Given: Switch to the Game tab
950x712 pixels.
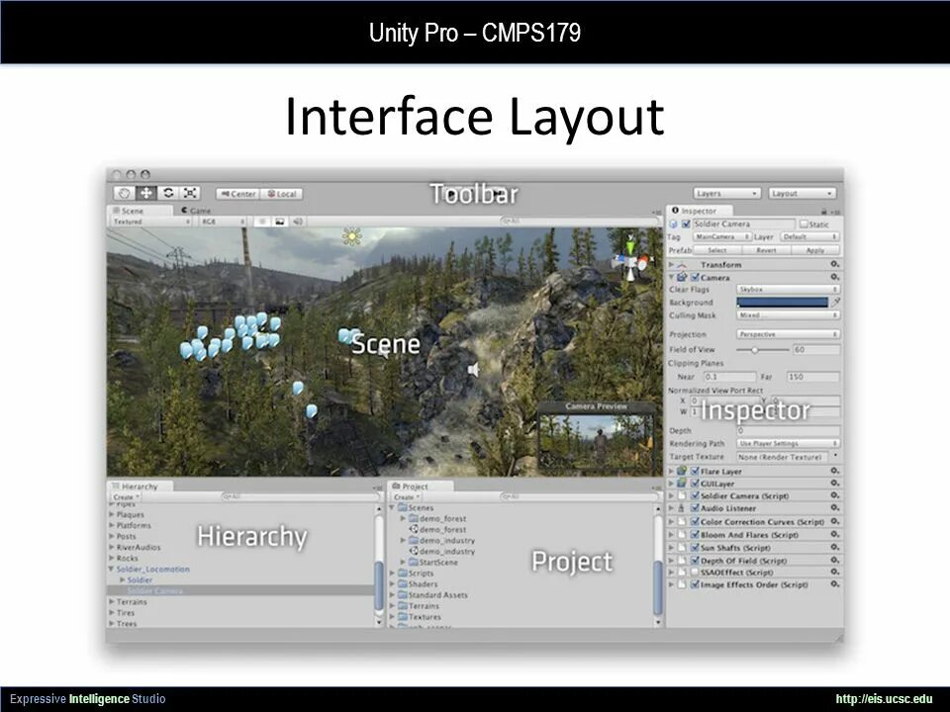Looking at the screenshot, I should click(196, 211).
